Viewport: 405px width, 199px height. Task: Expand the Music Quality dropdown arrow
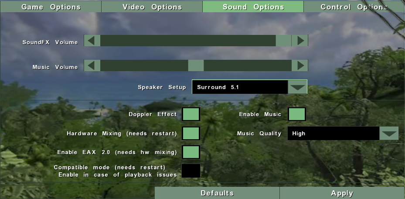coord(389,134)
